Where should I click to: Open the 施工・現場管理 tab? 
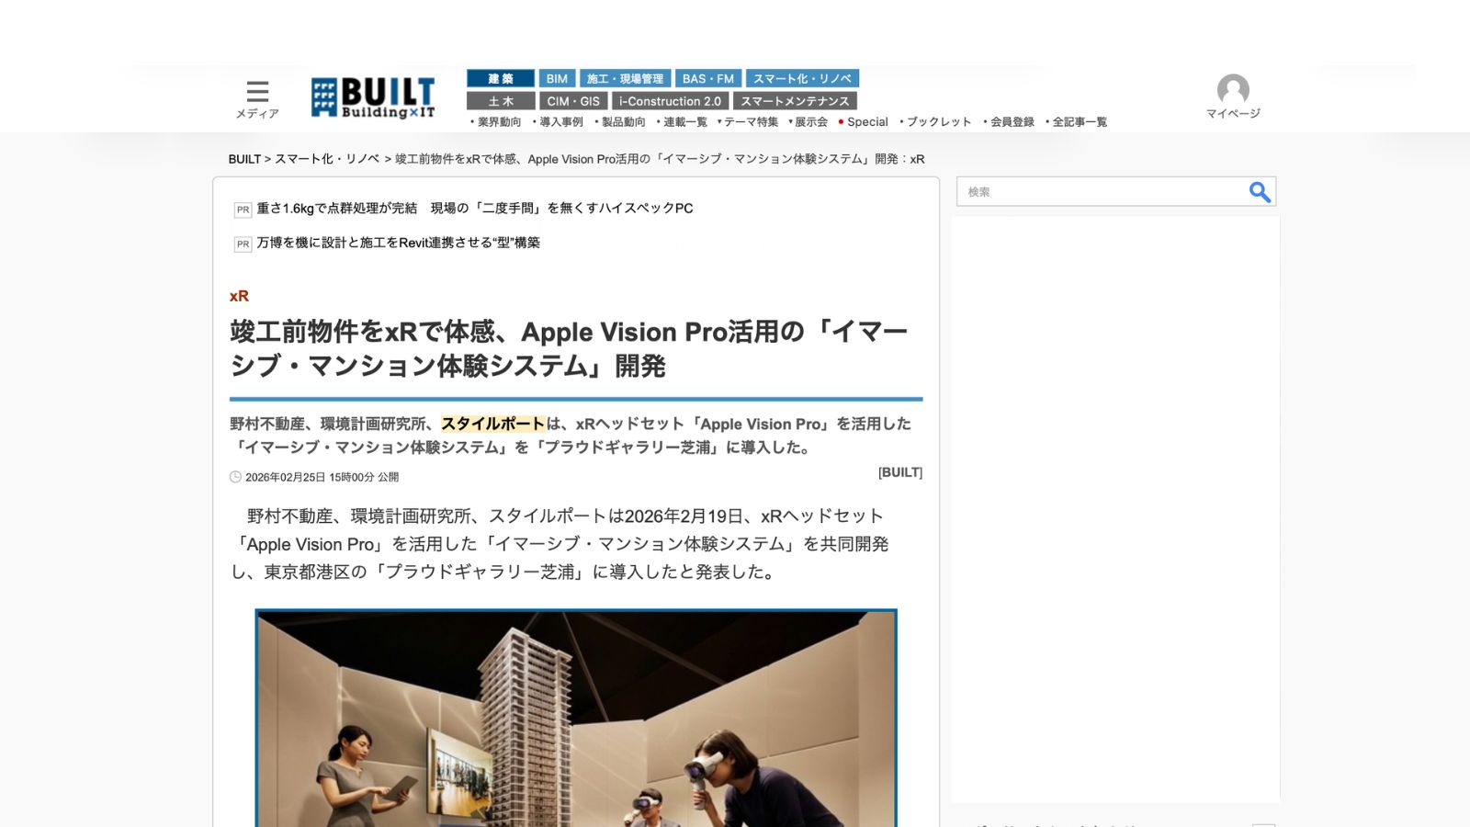coord(625,79)
